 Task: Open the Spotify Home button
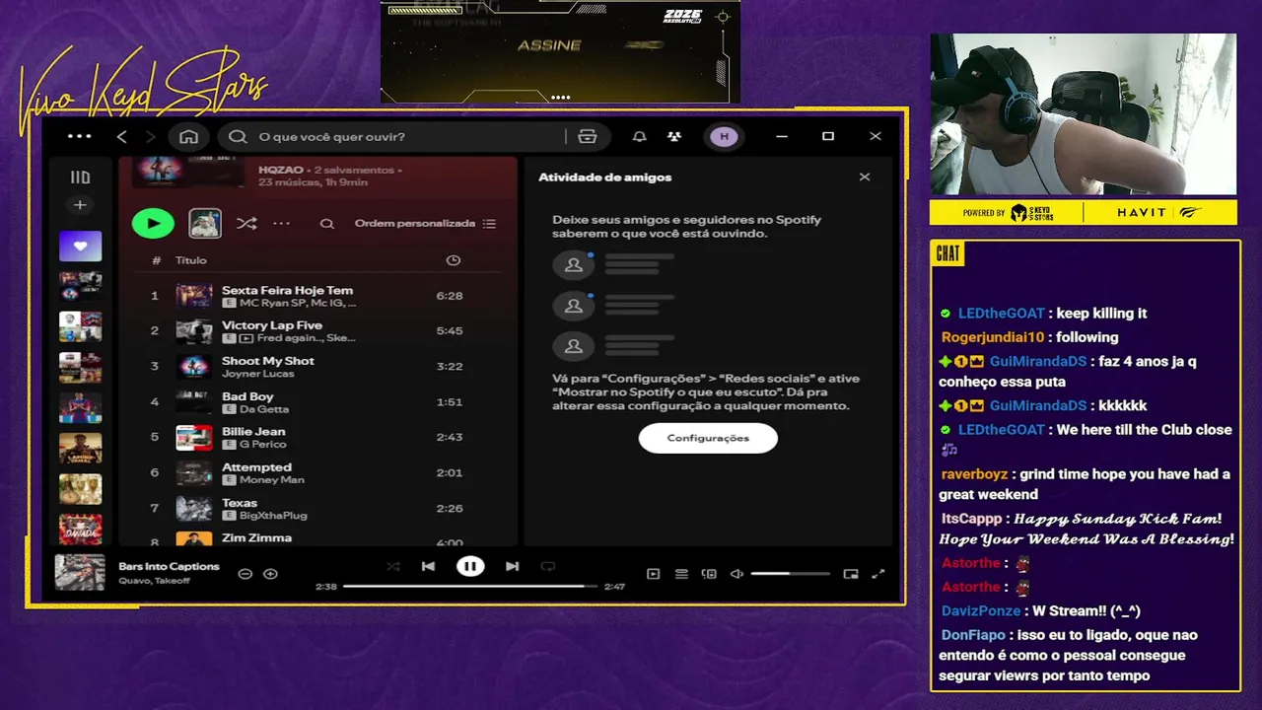pyautogui.click(x=188, y=136)
